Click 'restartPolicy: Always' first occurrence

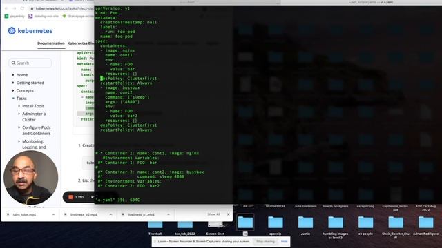click(x=126, y=83)
